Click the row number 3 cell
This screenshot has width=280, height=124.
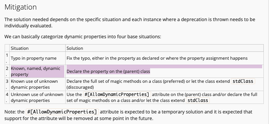click(7, 84)
